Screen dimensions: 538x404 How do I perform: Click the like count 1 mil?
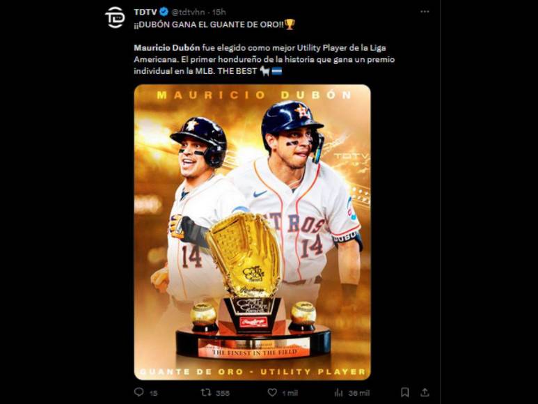(290, 393)
